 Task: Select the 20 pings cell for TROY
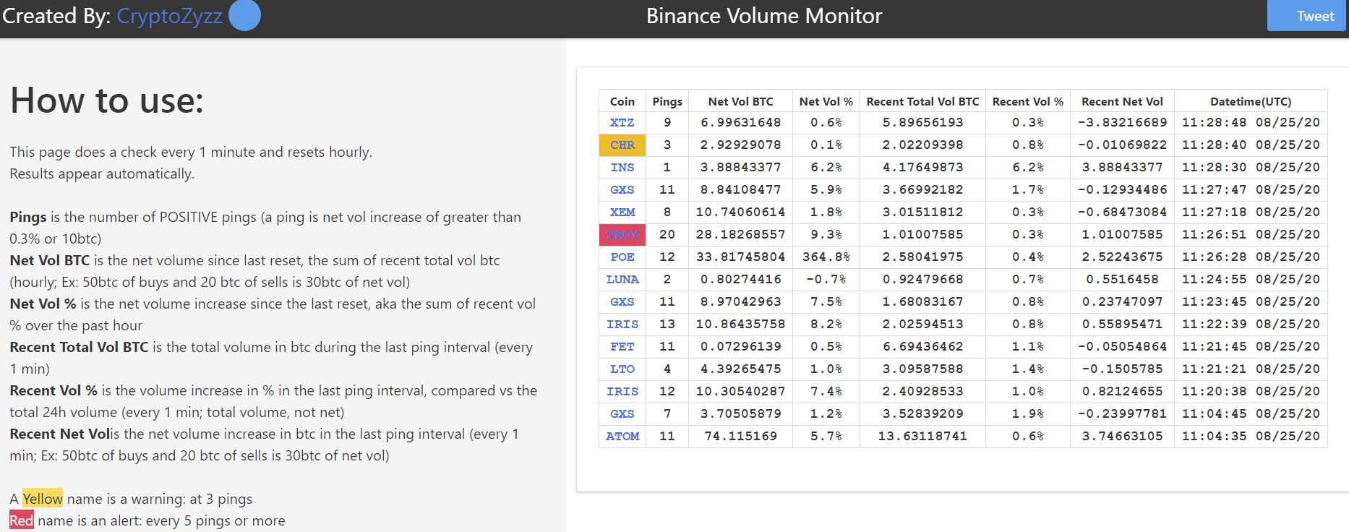coord(667,235)
